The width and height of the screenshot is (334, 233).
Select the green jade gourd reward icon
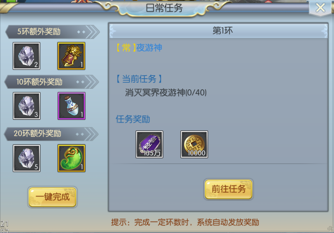(71, 158)
